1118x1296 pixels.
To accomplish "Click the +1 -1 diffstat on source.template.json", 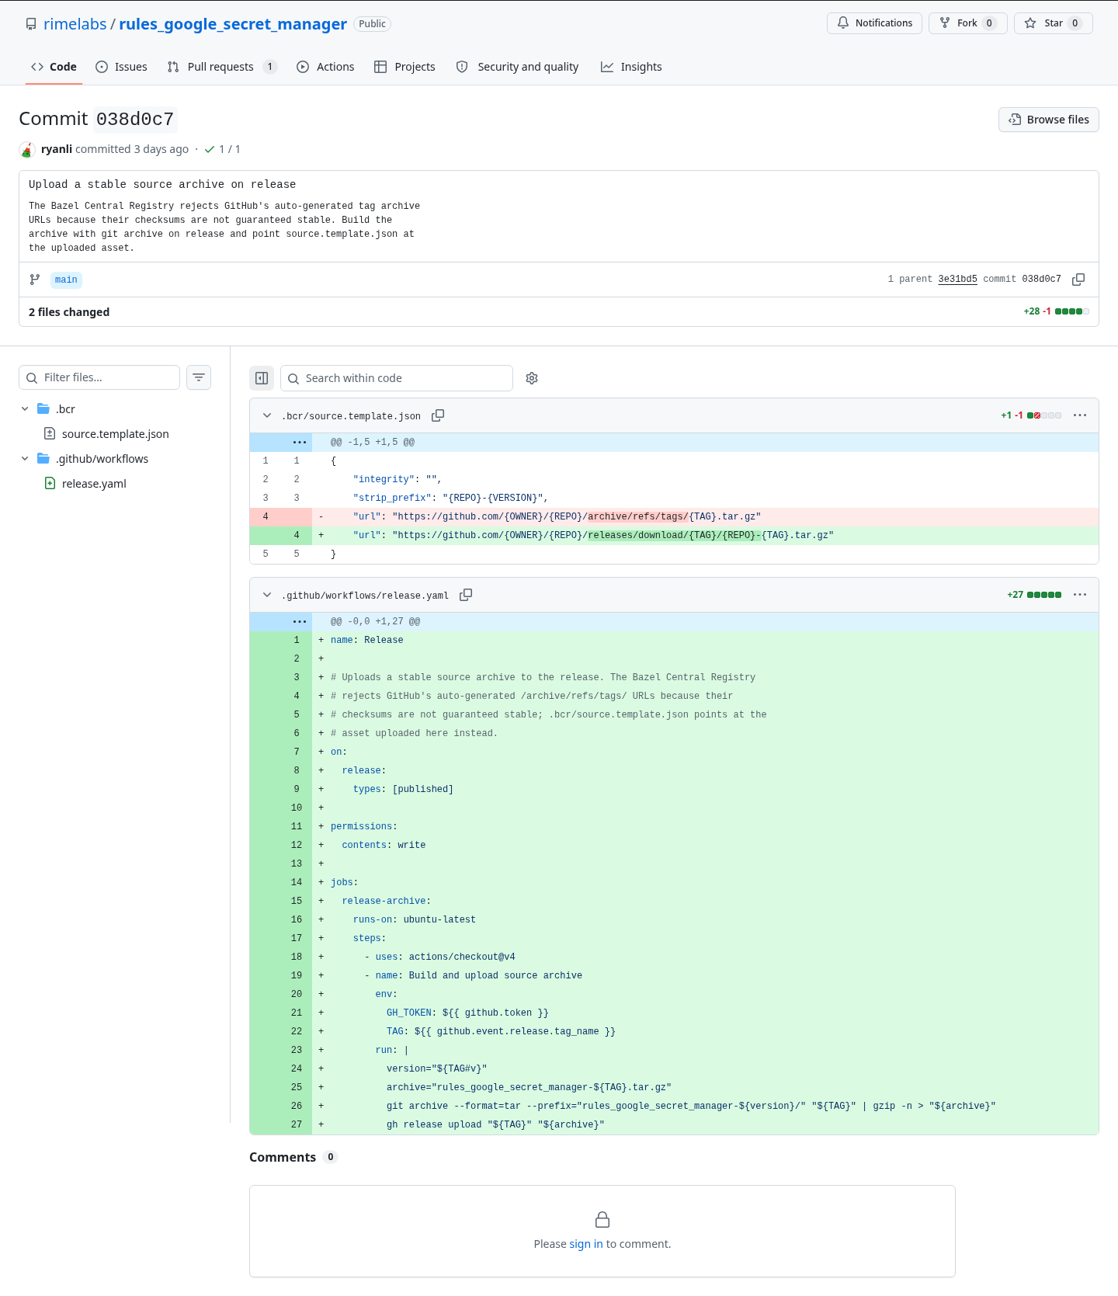I will coord(1031,415).
